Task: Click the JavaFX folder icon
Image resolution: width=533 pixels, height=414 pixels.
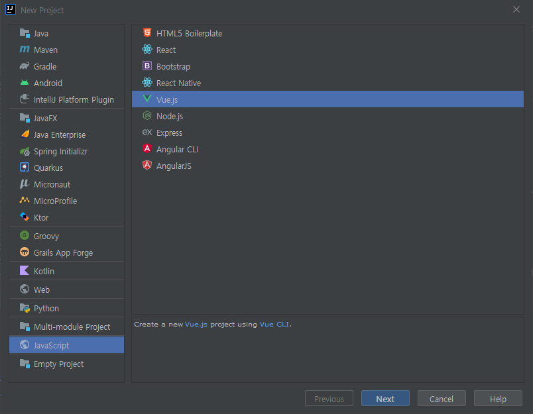Action: tap(25, 118)
